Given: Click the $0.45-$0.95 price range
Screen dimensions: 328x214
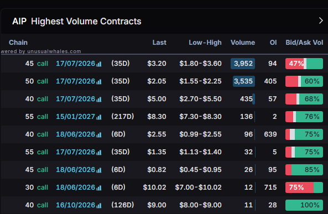Looking at the screenshot, I should tap(200, 170).
